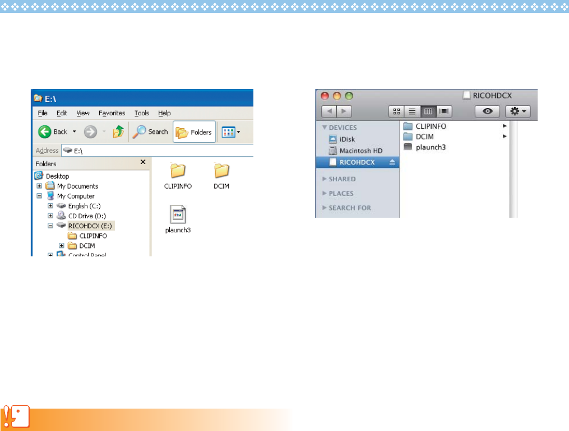This screenshot has width=569, height=431.
Task: Click the Forward arrow in Explorer toolbar
Action: tap(90, 132)
